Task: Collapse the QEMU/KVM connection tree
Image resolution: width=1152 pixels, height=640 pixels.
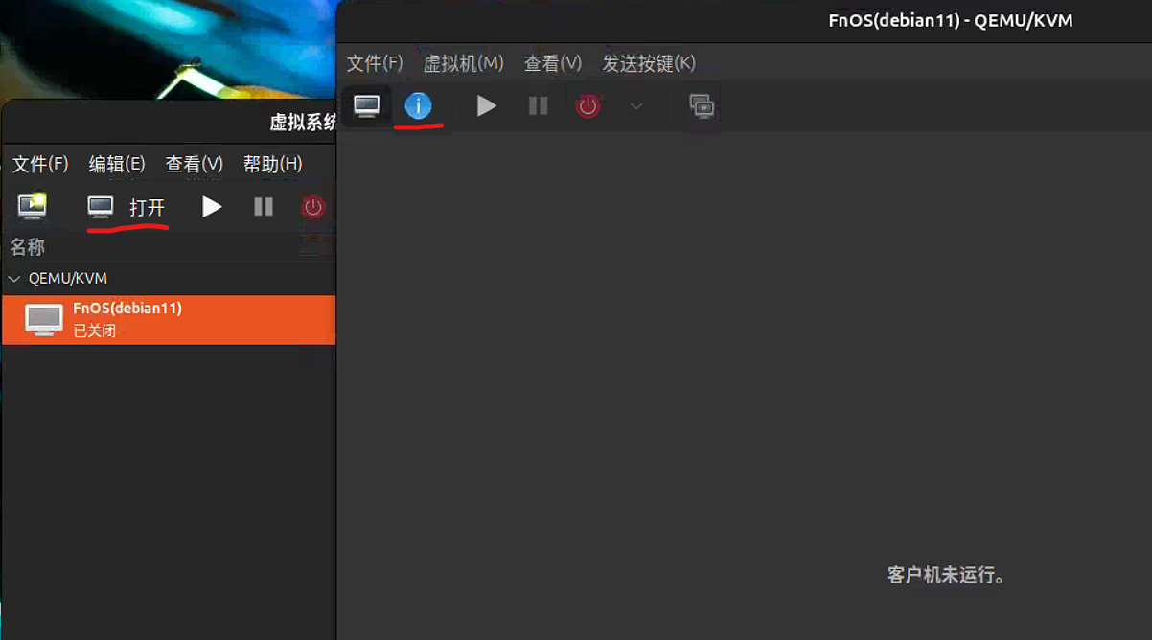Action: tap(13, 278)
